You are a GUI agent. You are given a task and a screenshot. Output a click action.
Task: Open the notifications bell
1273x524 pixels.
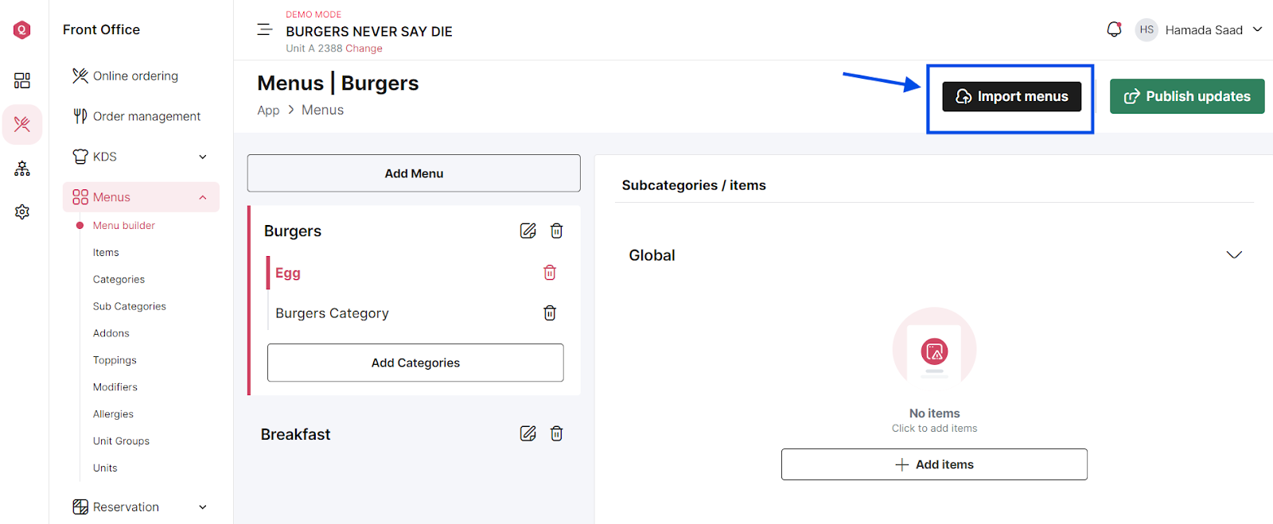(1114, 29)
